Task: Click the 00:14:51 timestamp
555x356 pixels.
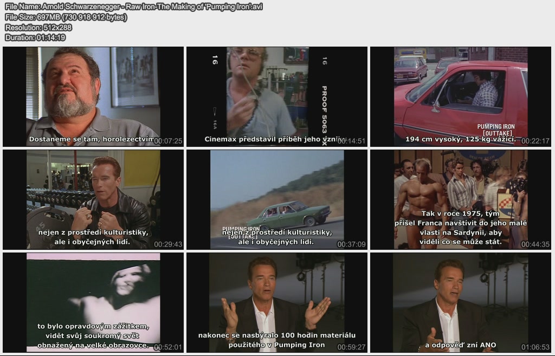Action: coord(351,141)
